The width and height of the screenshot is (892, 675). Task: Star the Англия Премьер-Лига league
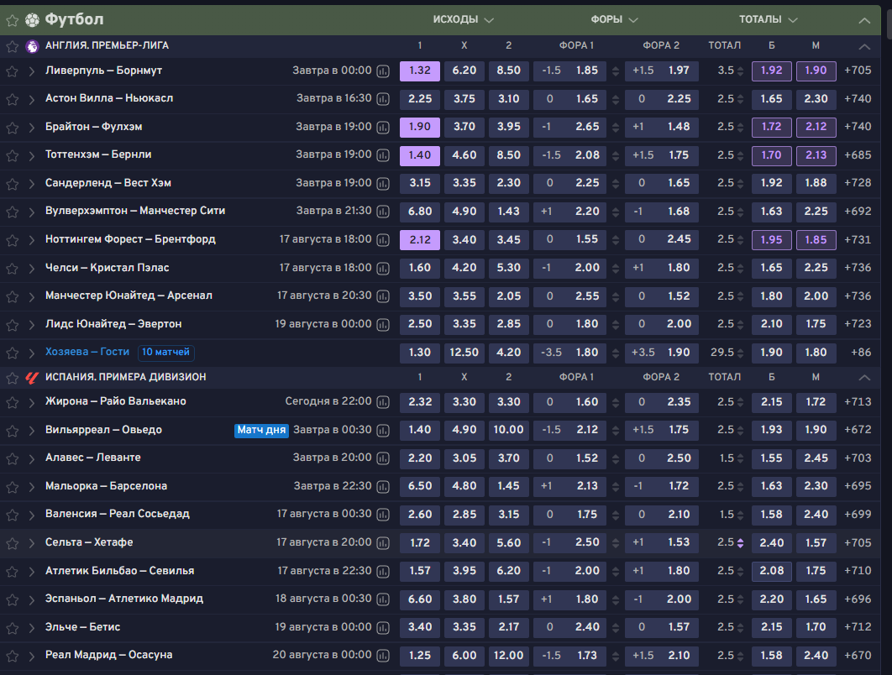pos(12,46)
